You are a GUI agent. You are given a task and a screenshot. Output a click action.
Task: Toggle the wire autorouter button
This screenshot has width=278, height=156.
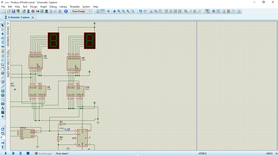pos(207,11)
